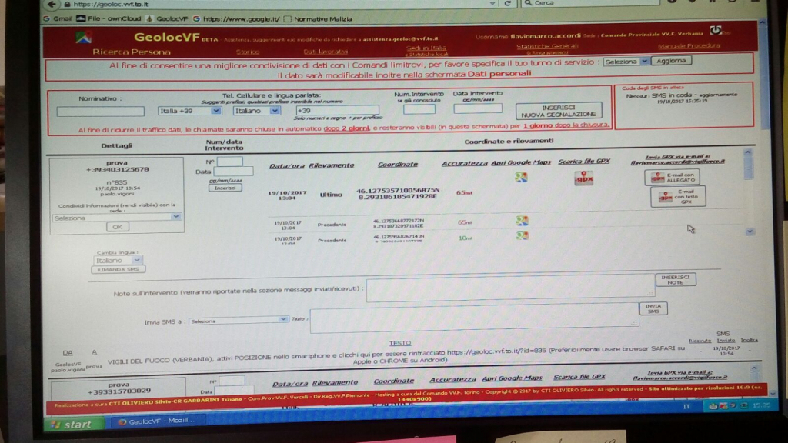Open the Italiano language dropdown in the form

coord(256,111)
